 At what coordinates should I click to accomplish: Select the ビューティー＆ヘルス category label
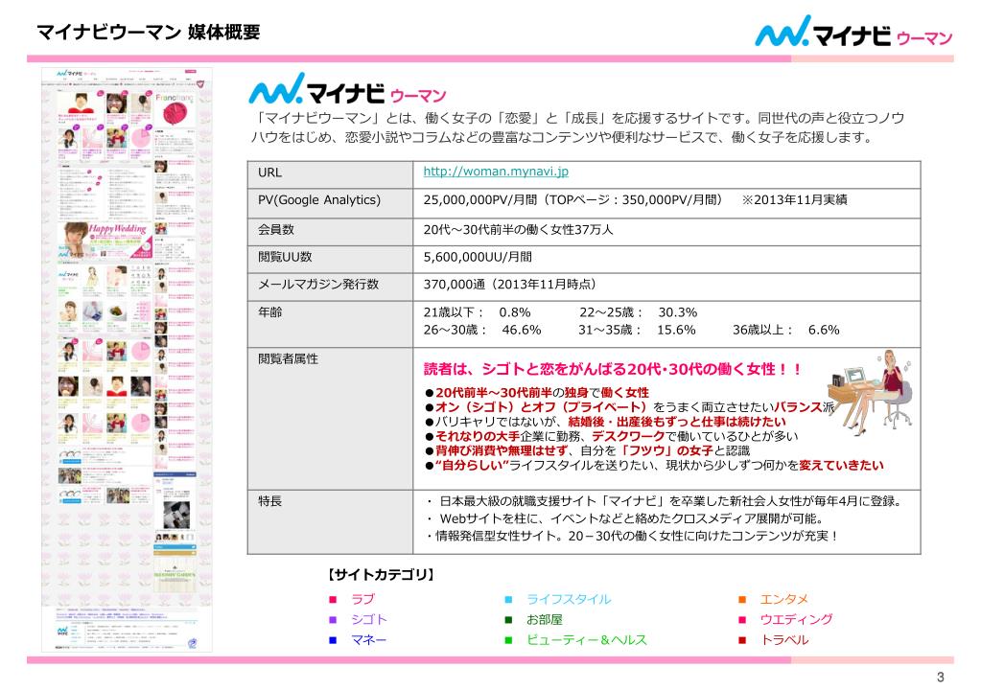click(587, 639)
